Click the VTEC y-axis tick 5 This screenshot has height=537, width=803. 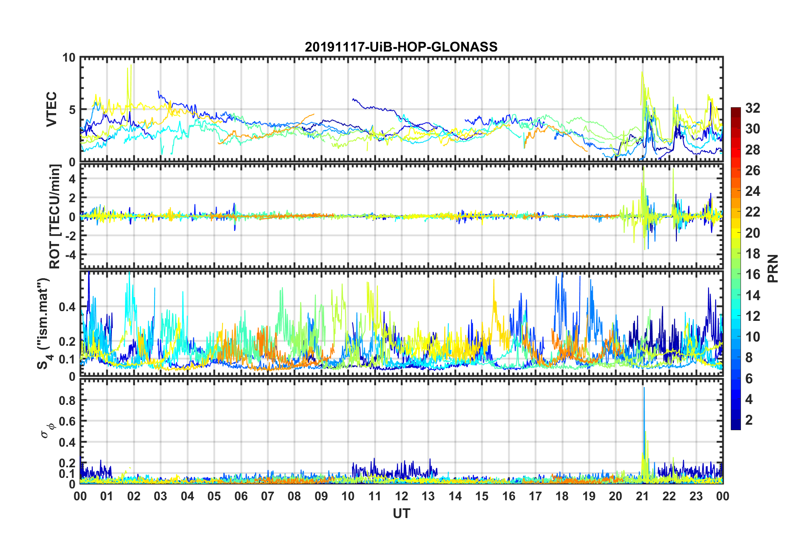tap(72, 110)
